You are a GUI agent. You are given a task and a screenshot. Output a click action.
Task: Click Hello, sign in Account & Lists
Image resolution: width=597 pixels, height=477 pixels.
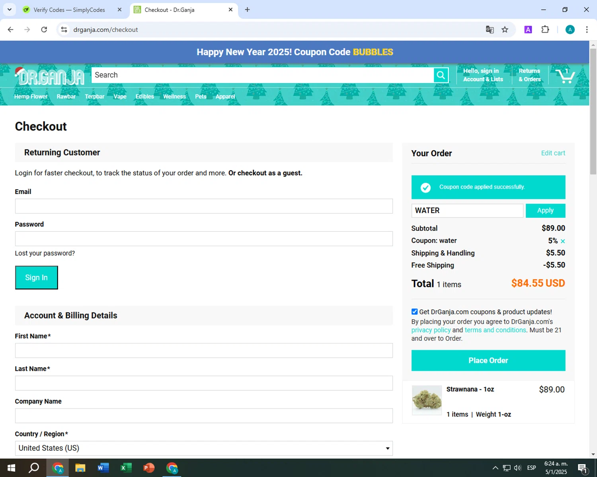click(x=483, y=75)
